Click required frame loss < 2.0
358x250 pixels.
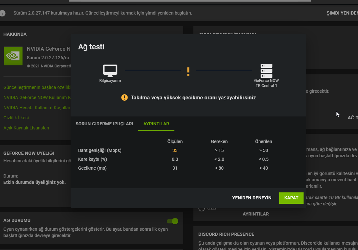(x=219, y=159)
